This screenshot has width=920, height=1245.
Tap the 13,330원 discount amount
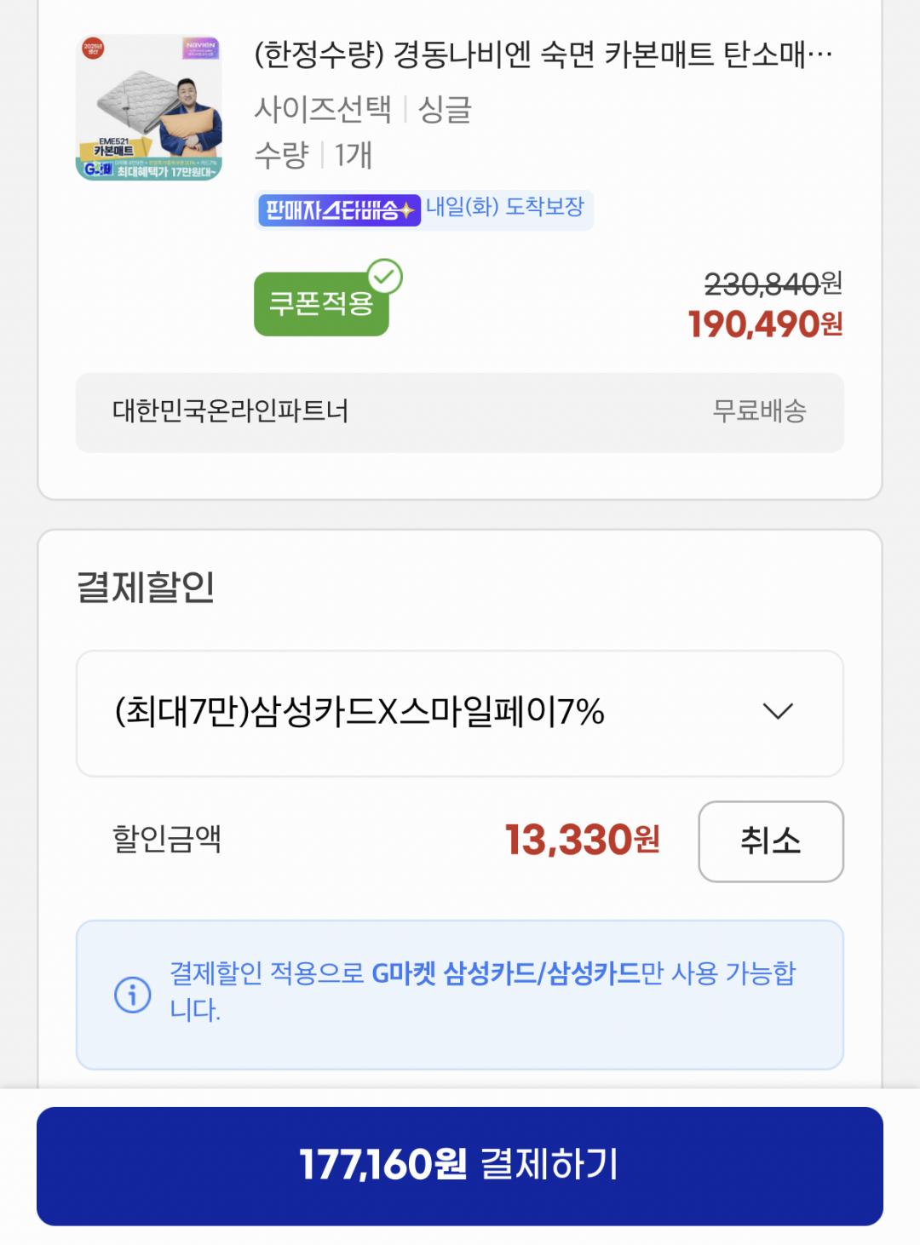tap(582, 841)
